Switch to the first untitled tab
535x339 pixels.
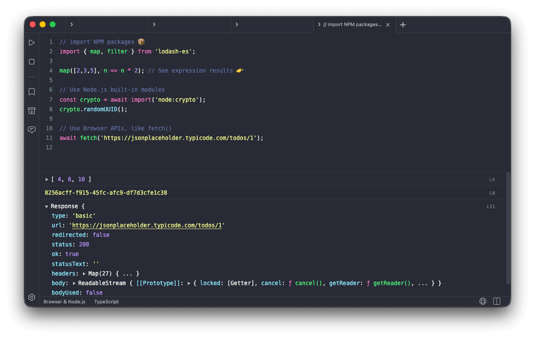pyautogui.click(x=107, y=25)
